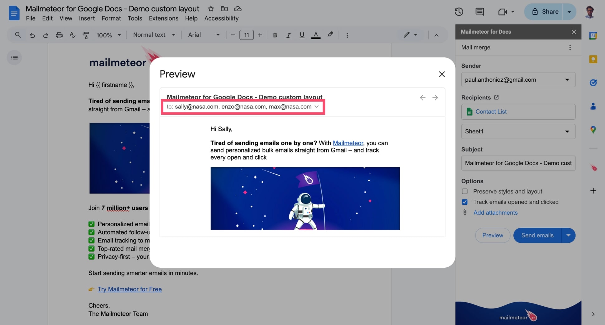Screen dimensions: 605x325
Task: Open recipients in new window icon
Action: point(497,98)
